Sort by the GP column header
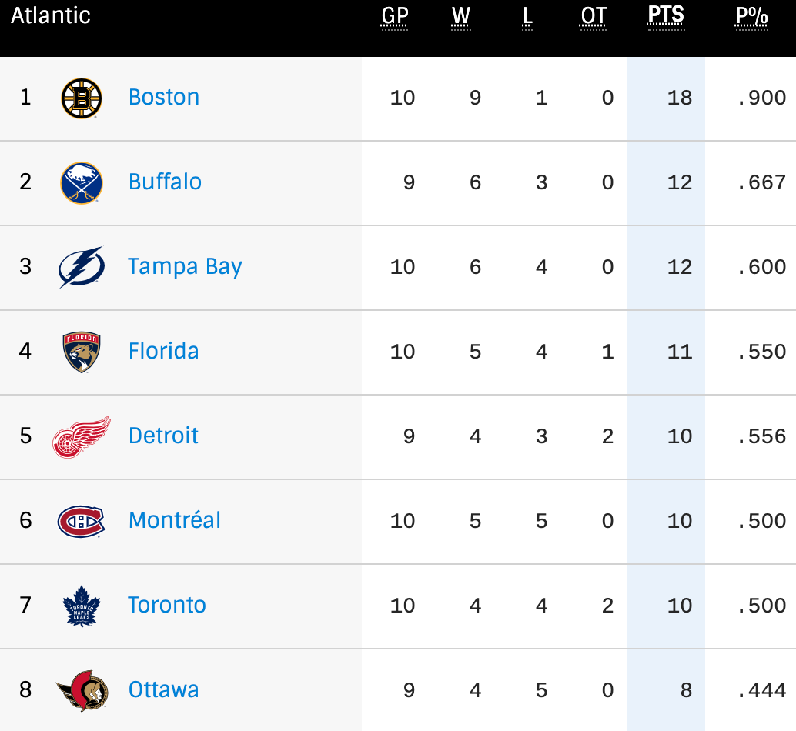796x731 pixels. (395, 16)
